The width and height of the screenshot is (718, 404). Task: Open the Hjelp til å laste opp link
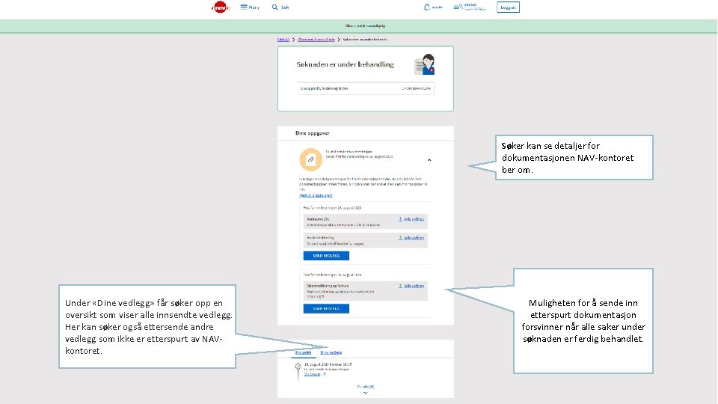(316, 195)
